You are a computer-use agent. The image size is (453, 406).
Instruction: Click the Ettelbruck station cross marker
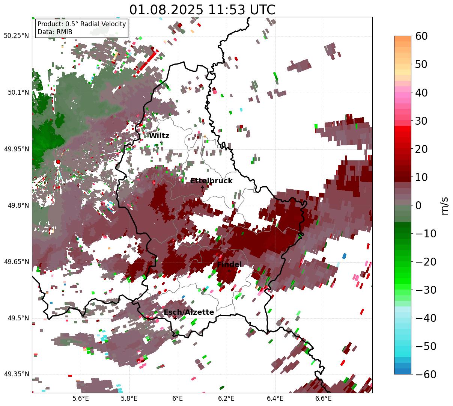[x=202, y=187]
